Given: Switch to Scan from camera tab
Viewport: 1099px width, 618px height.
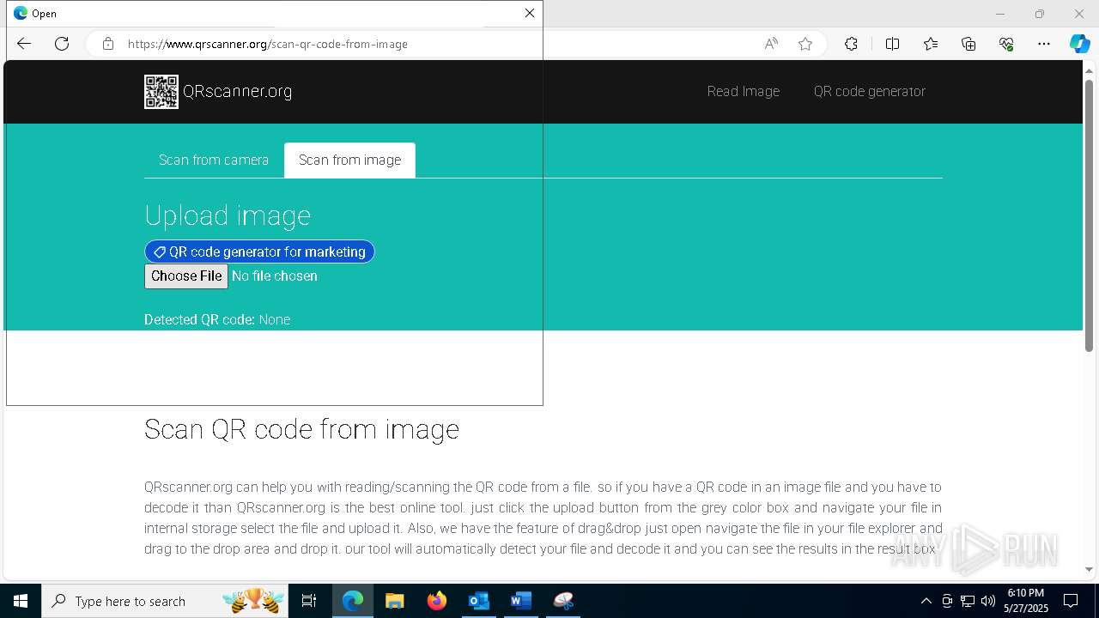Looking at the screenshot, I should (214, 161).
